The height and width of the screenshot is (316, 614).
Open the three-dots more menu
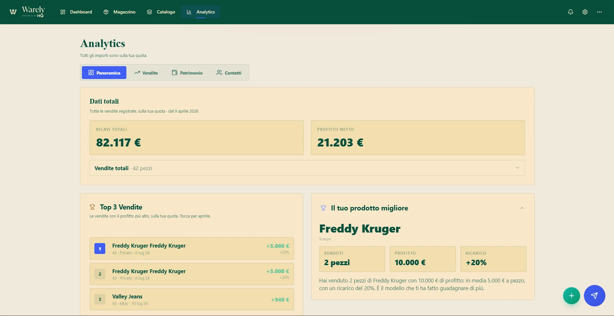click(x=599, y=12)
